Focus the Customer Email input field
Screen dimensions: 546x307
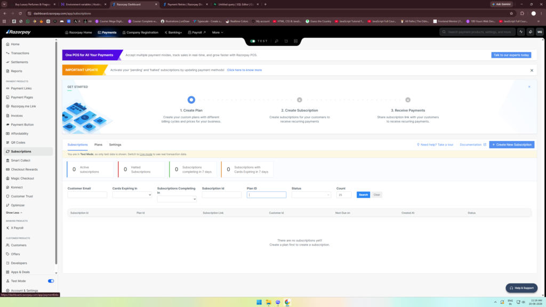click(x=87, y=195)
